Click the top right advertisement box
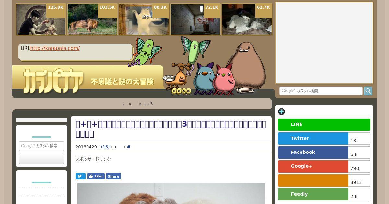 pos(324,43)
